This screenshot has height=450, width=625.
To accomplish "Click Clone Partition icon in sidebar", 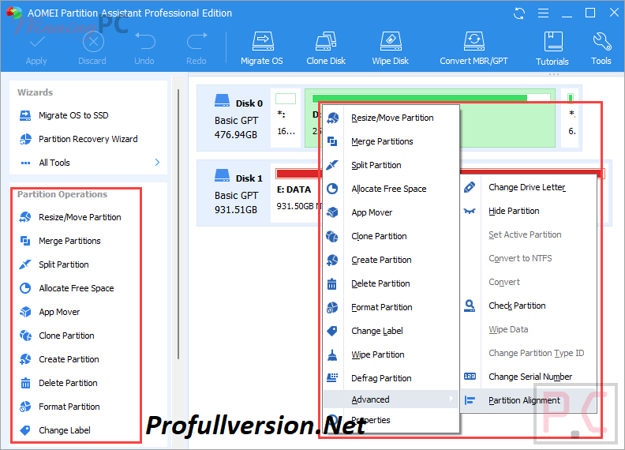I will point(25,336).
